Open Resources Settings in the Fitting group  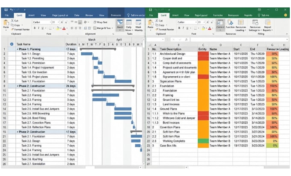point(255,25)
